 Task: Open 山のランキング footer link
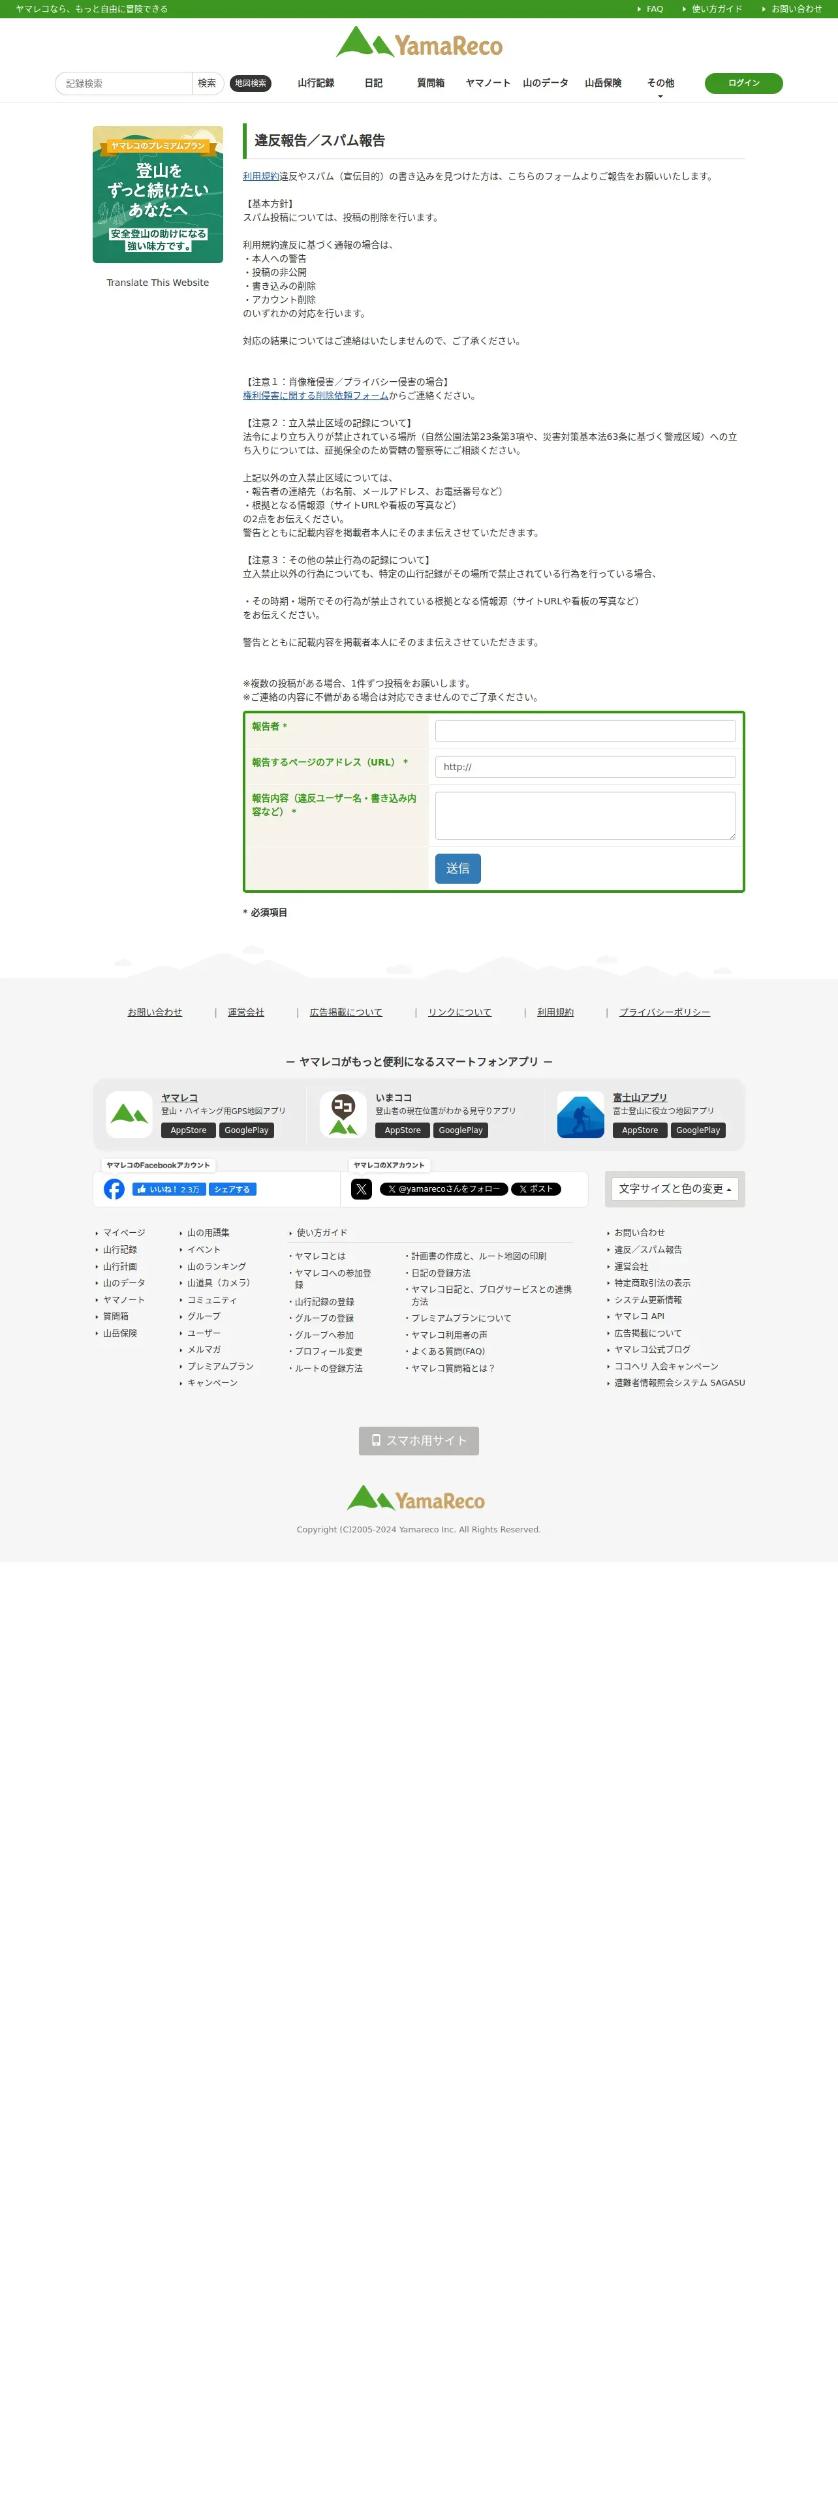(x=217, y=1267)
